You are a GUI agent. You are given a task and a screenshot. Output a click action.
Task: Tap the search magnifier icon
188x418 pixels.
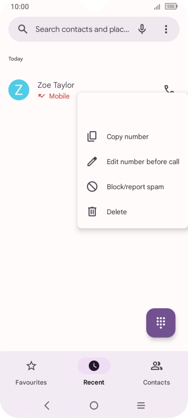pyautogui.click(x=23, y=29)
